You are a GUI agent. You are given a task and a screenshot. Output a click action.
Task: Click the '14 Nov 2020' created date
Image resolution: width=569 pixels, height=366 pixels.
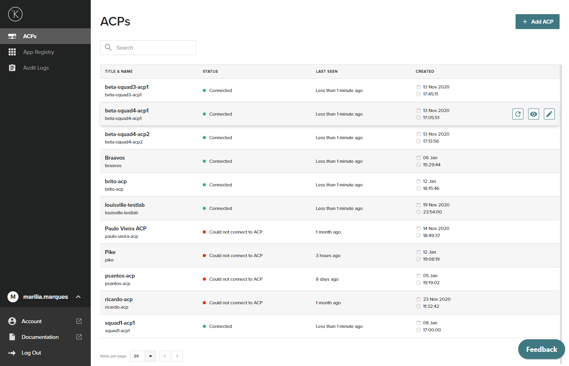(436, 228)
